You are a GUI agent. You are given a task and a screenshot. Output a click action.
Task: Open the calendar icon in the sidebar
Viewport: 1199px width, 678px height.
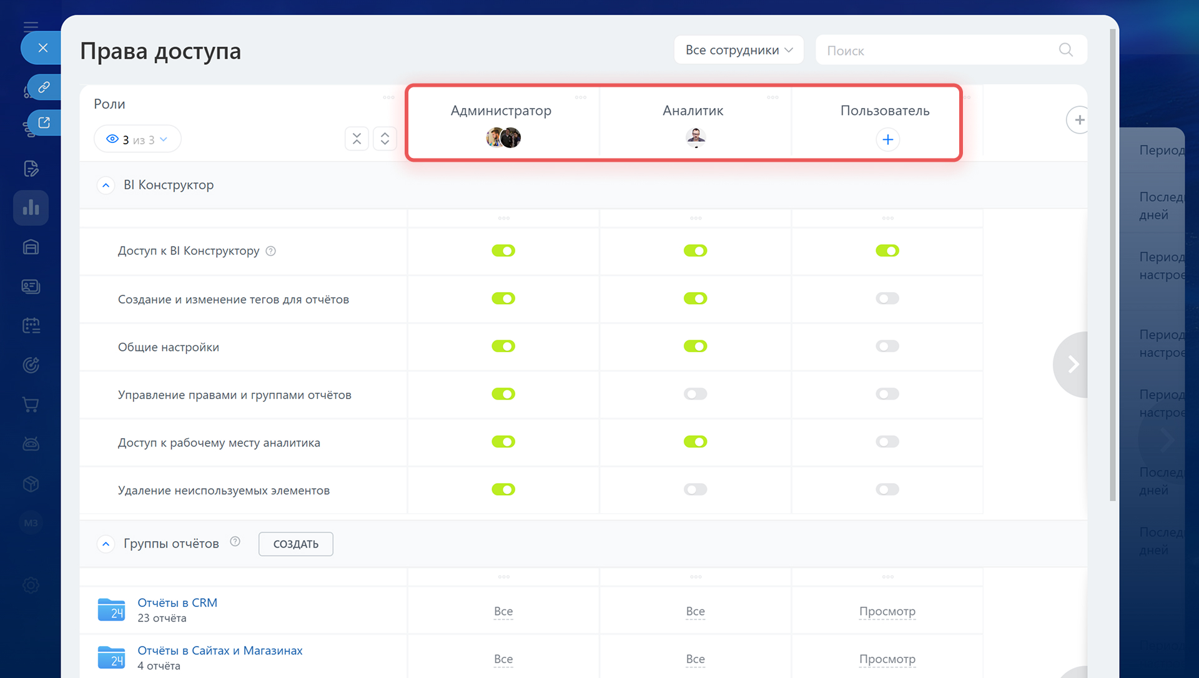(x=31, y=325)
